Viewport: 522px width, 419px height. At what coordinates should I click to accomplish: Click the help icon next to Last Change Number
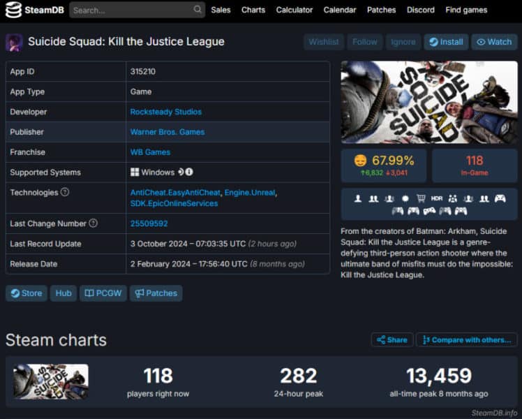[94, 223]
